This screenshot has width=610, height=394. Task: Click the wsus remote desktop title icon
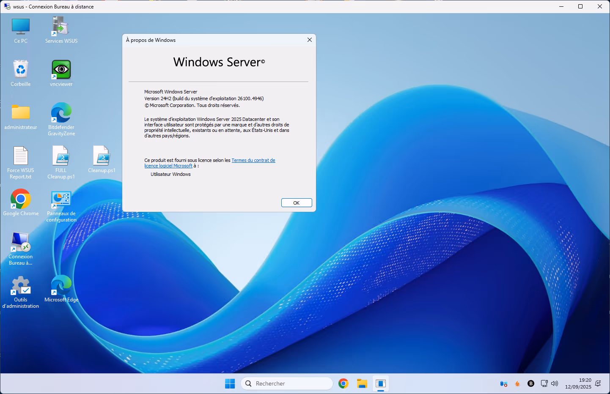pyautogui.click(x=7, y=6)
